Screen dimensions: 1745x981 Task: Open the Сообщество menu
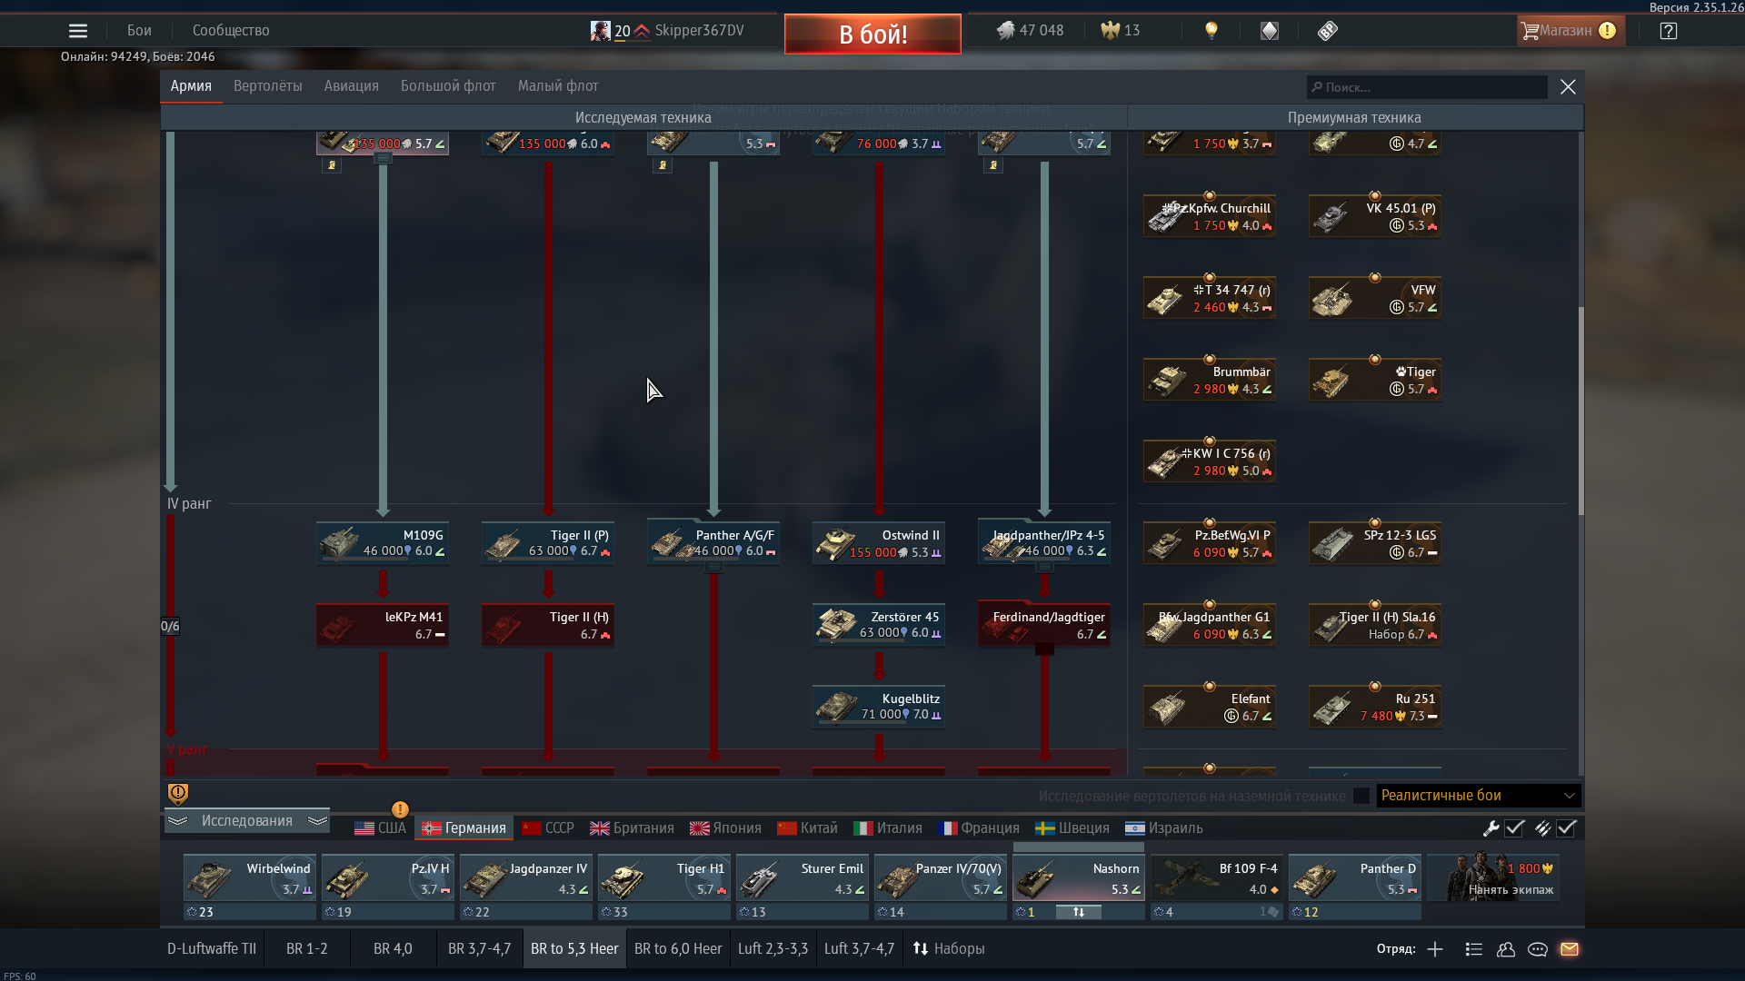click(231, 31)
